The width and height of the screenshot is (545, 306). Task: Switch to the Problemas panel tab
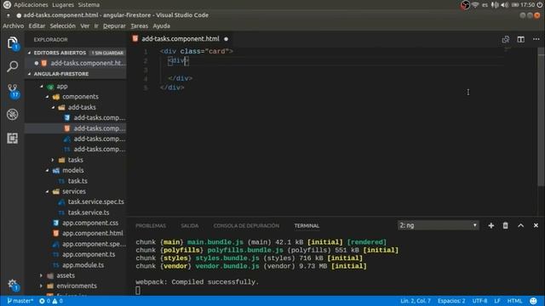pos(151,226)
